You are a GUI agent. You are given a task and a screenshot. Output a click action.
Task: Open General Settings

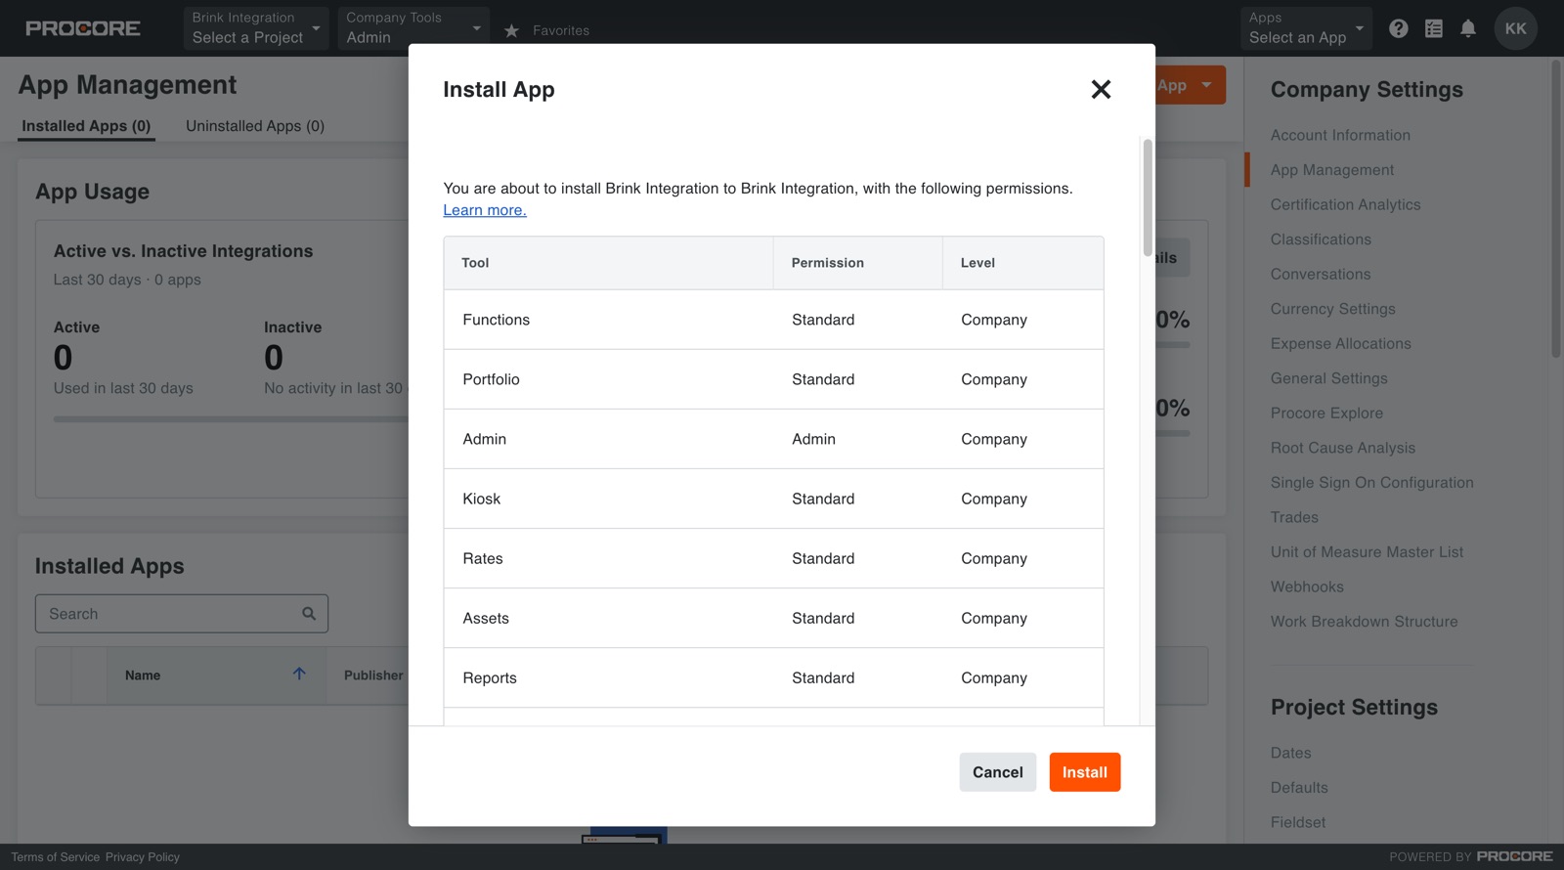coord(1329,378)
